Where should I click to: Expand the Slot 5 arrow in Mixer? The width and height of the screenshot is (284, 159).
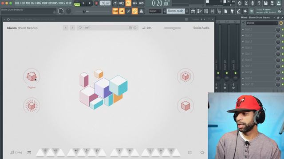243,54
